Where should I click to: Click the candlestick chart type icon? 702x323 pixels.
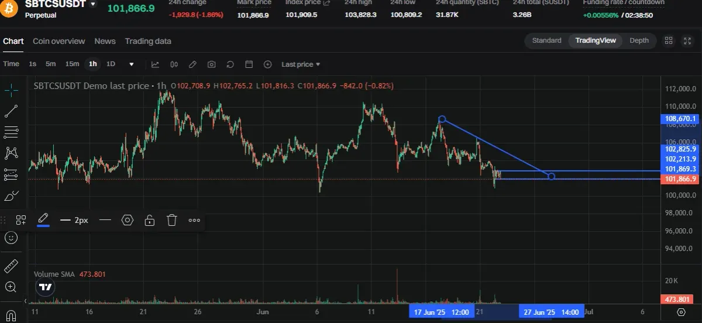(x=174, y=64)
